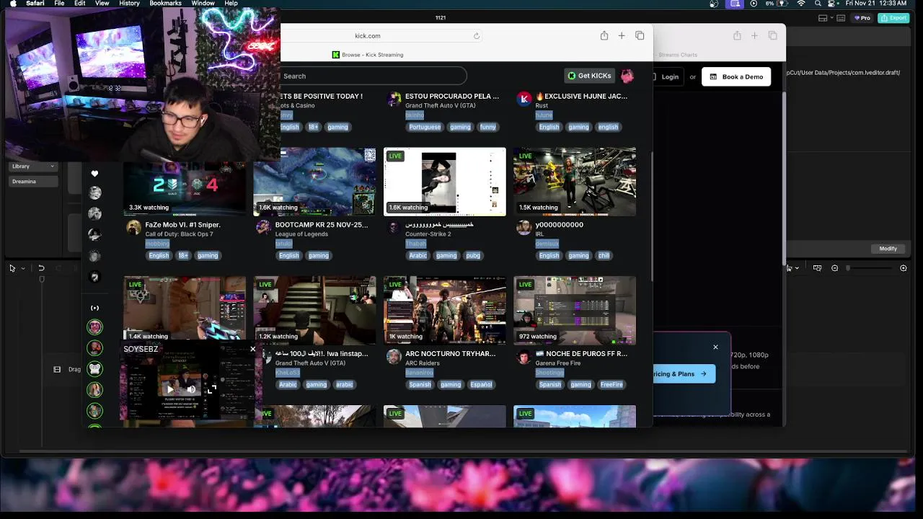
Task: Open the Wi-Fi menu bar icon
Action: point(801,4)
